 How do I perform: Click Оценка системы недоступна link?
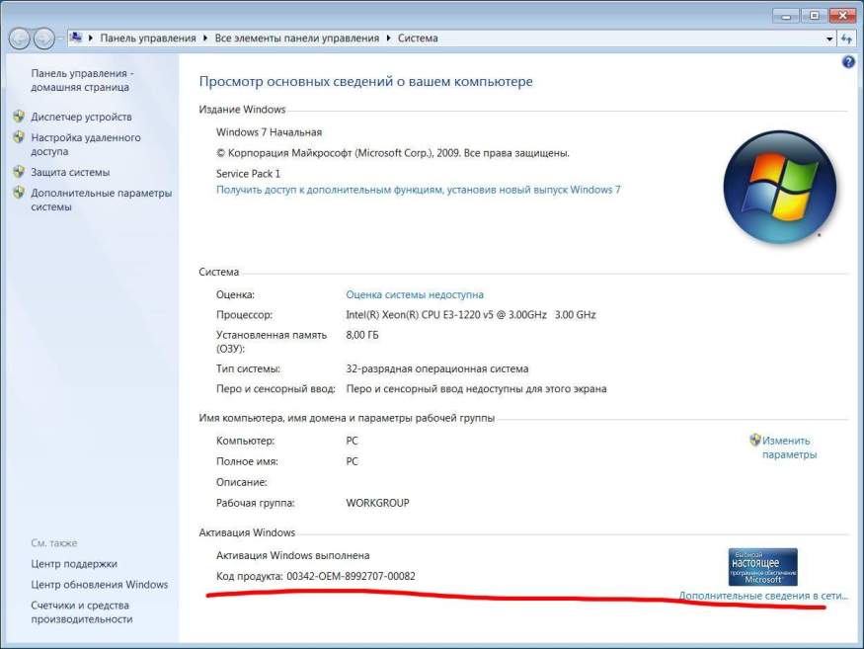(x=415, y=295)
